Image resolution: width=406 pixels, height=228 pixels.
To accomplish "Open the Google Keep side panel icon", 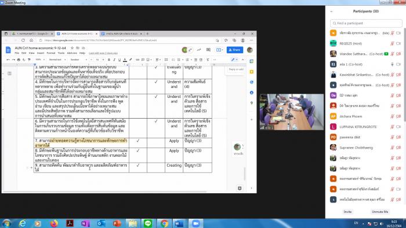I will (x=251, y=72).
